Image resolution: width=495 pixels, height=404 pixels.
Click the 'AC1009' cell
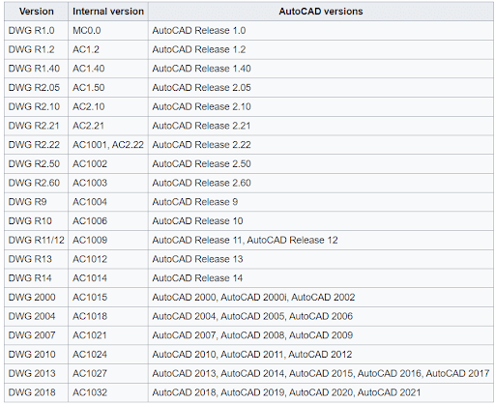(108, 240)
